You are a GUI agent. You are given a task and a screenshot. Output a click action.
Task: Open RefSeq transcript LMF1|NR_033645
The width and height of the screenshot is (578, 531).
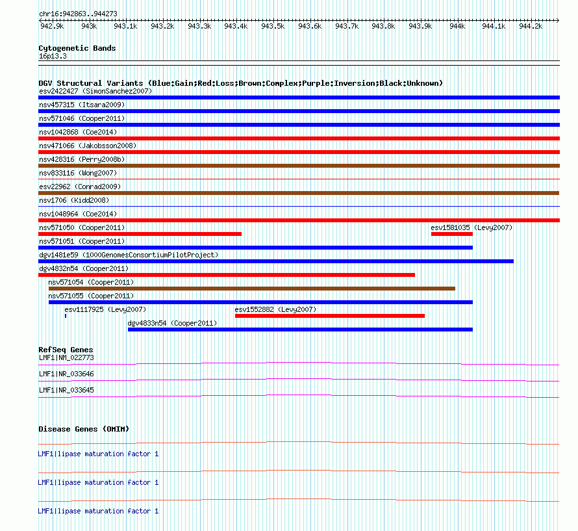(66, 390)
